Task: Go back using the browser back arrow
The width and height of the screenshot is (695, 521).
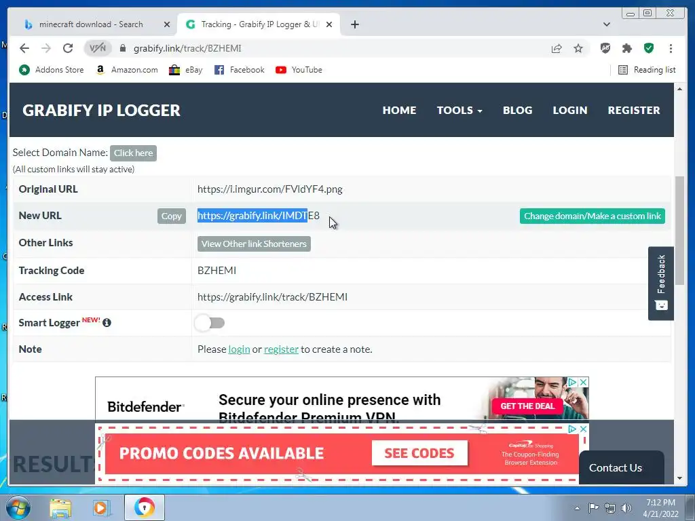Action: coord(24,48)
